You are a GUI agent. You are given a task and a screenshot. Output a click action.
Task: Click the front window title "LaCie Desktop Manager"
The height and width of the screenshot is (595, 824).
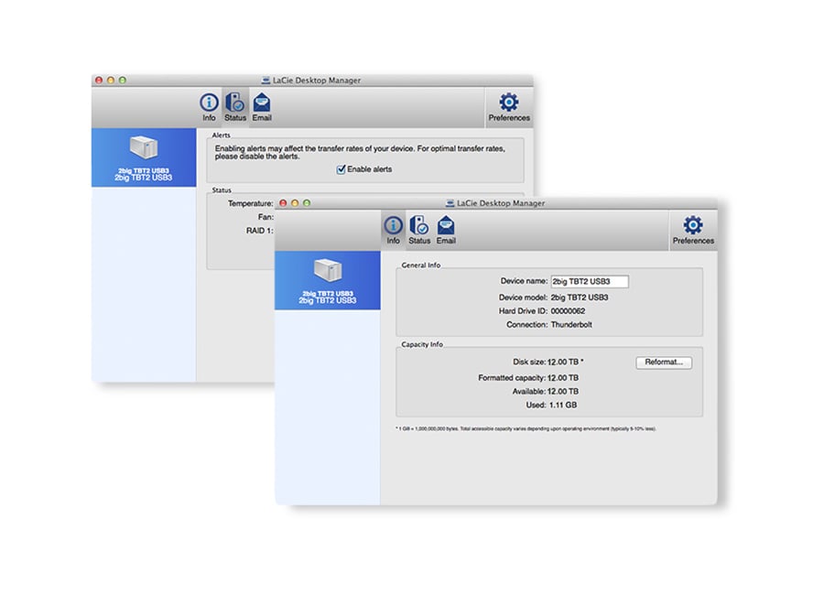[x=500, y=203]
